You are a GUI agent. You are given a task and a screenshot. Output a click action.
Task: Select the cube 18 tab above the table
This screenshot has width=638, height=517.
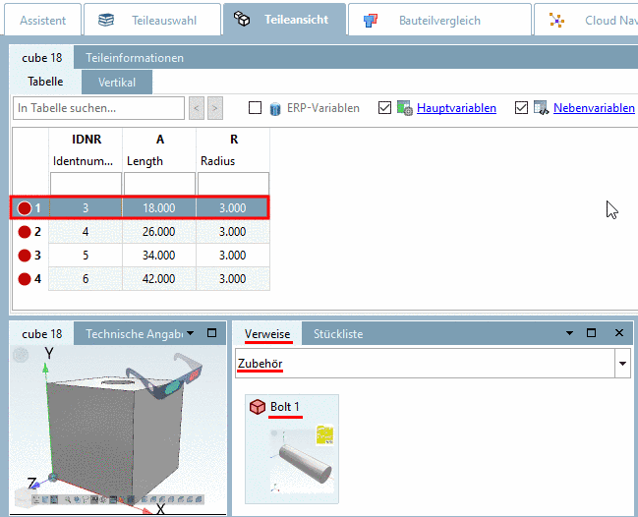pyautogui.click(x=42, y=58)
